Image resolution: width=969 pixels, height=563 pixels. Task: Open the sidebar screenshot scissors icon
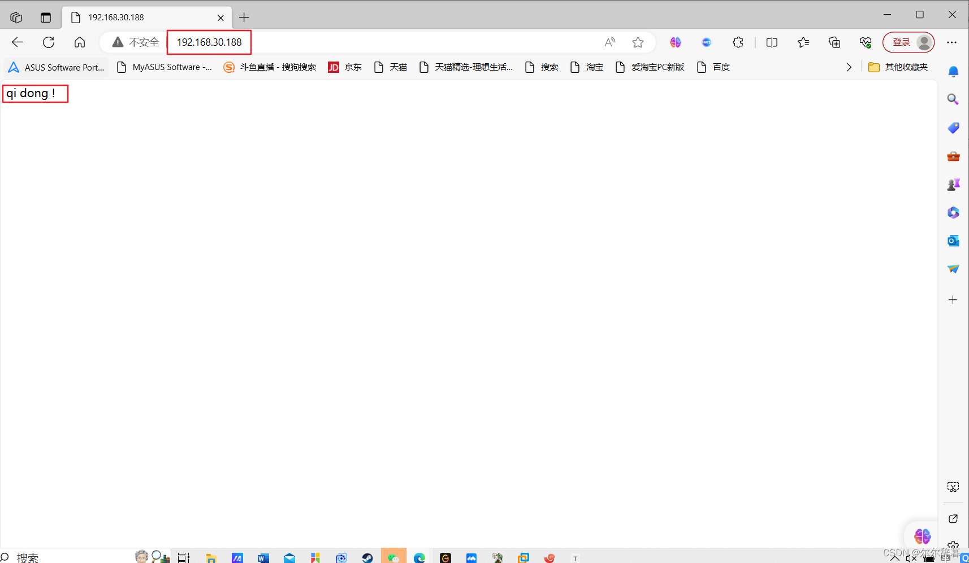tap(953, 487)
